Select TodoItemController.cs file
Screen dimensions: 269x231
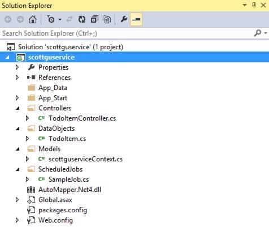point(82,118)
